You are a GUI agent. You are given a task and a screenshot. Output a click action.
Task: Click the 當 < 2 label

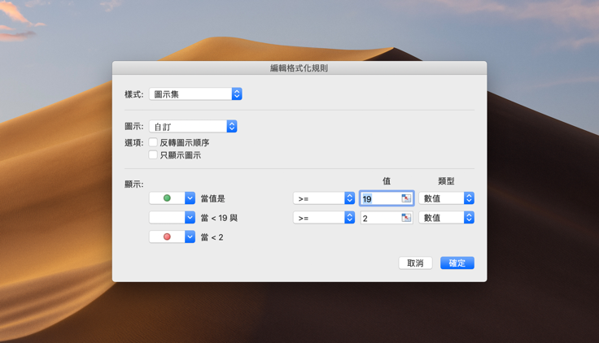[212, 237]
